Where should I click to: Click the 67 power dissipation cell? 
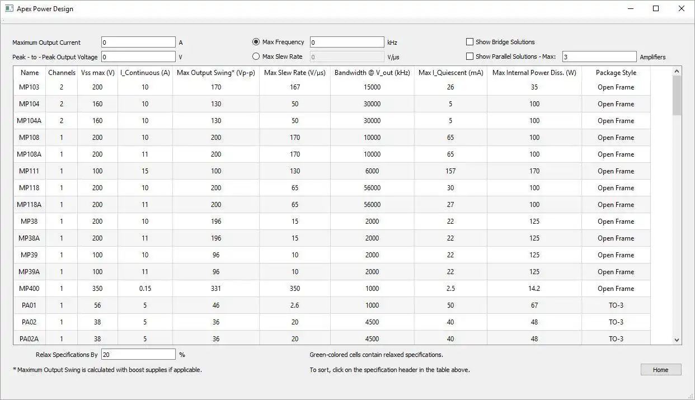[534, 305]
